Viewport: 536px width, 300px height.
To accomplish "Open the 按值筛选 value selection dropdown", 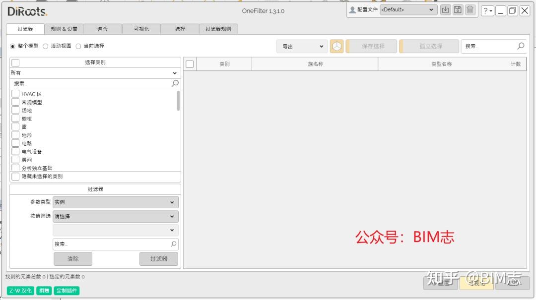I will click(x=115, y=216).
